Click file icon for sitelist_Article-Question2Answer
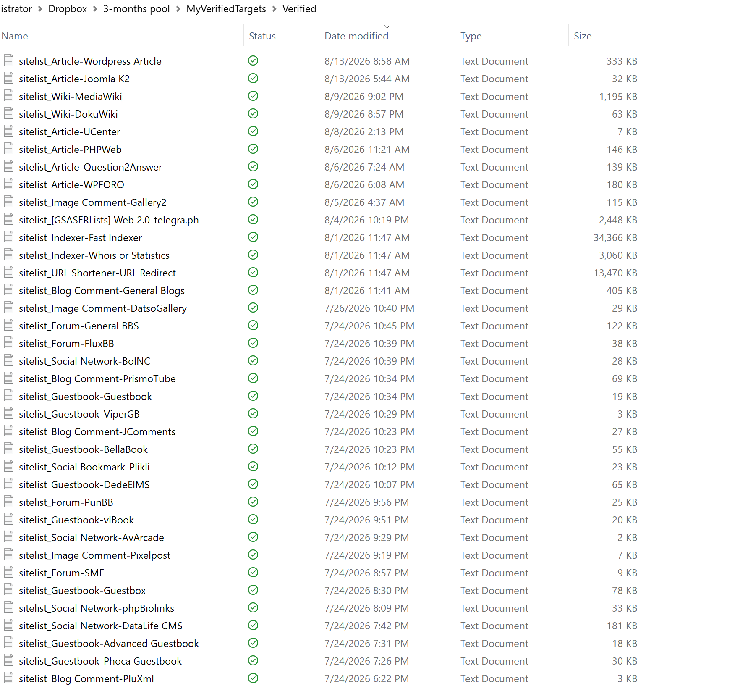The image size is (740, 686). 9,167
